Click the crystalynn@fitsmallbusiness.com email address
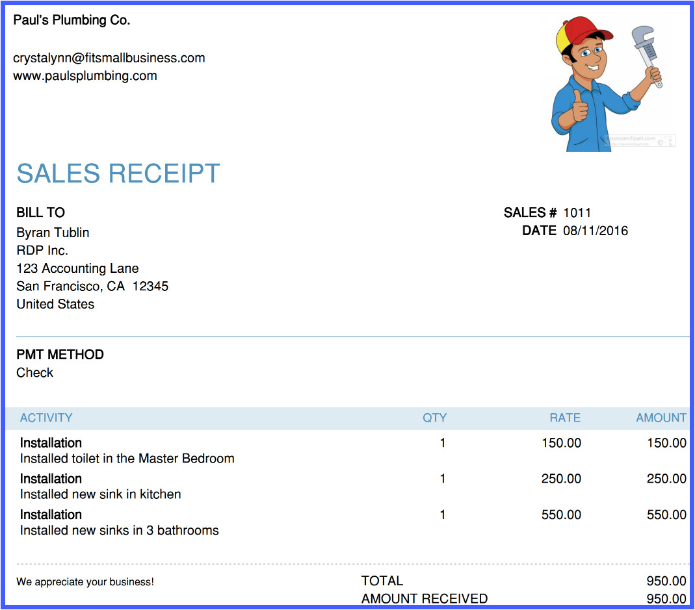 (x=109, y=58)
